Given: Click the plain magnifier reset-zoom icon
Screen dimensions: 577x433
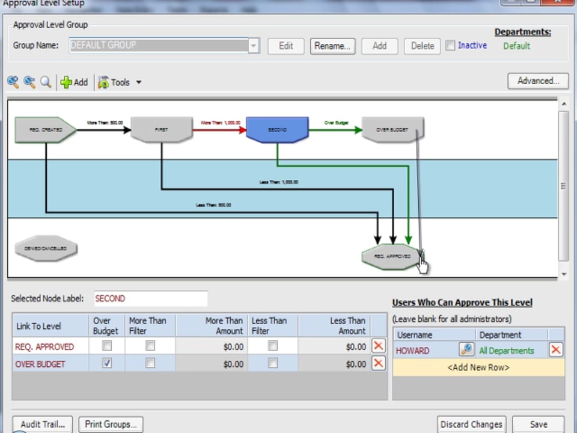Looking at the screenshot, I should [46, 82].
